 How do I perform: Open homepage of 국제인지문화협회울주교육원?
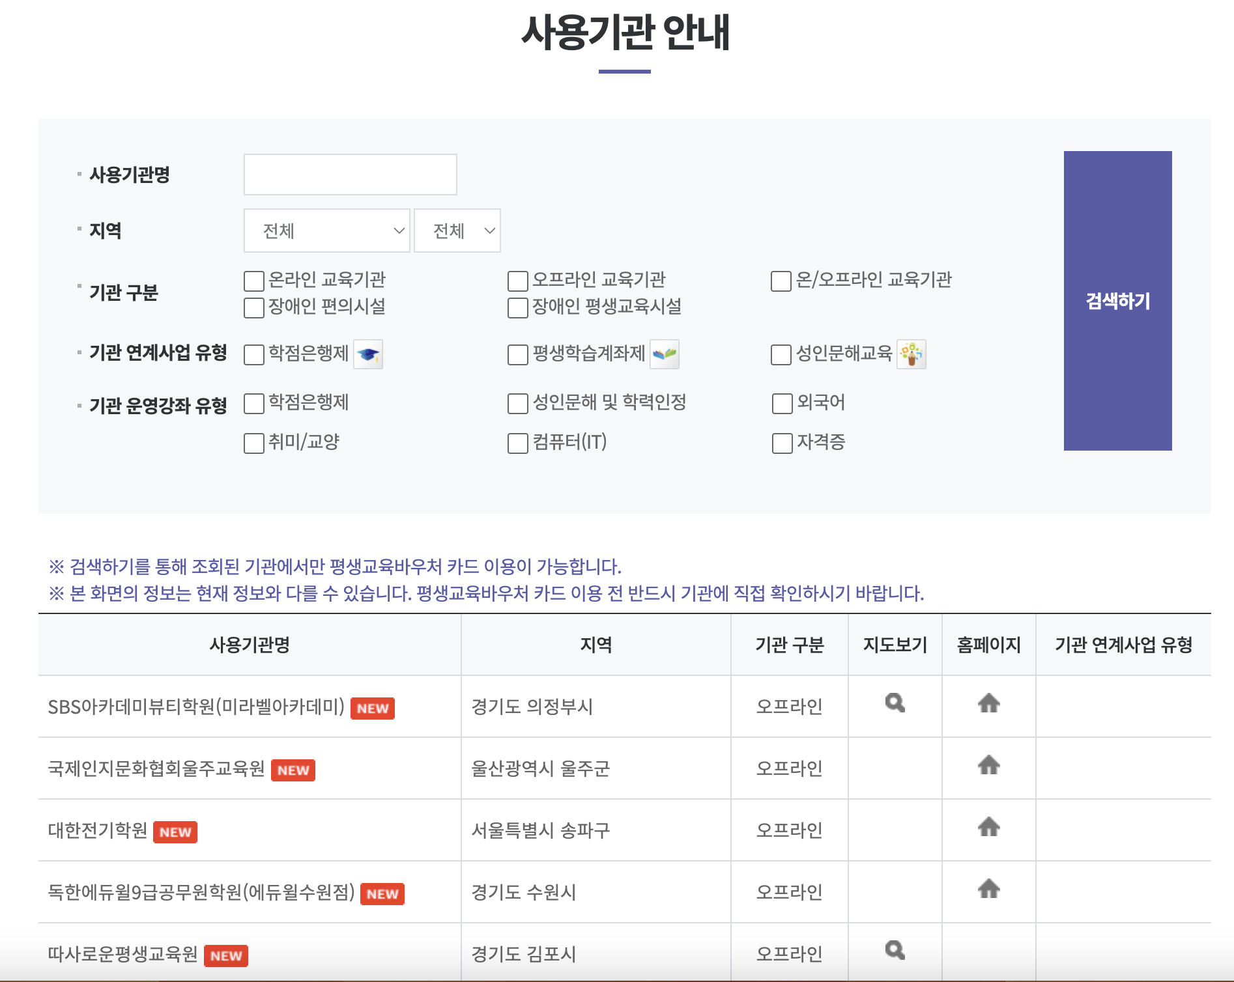point(989,765)
